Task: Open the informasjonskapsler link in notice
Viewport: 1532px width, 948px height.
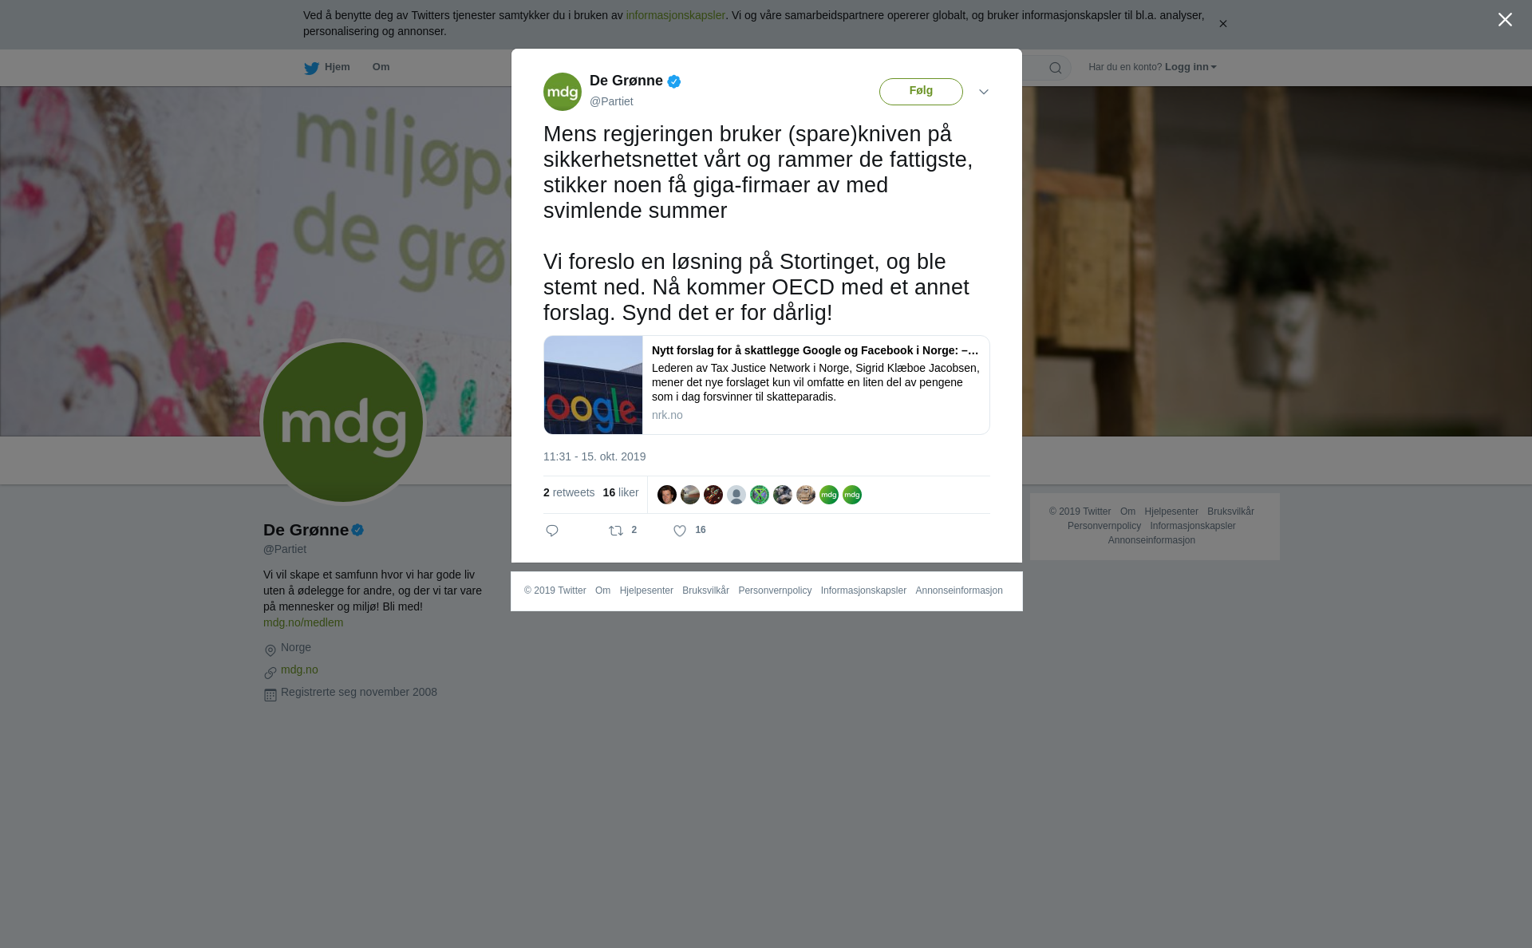Action: coord(675,15)
